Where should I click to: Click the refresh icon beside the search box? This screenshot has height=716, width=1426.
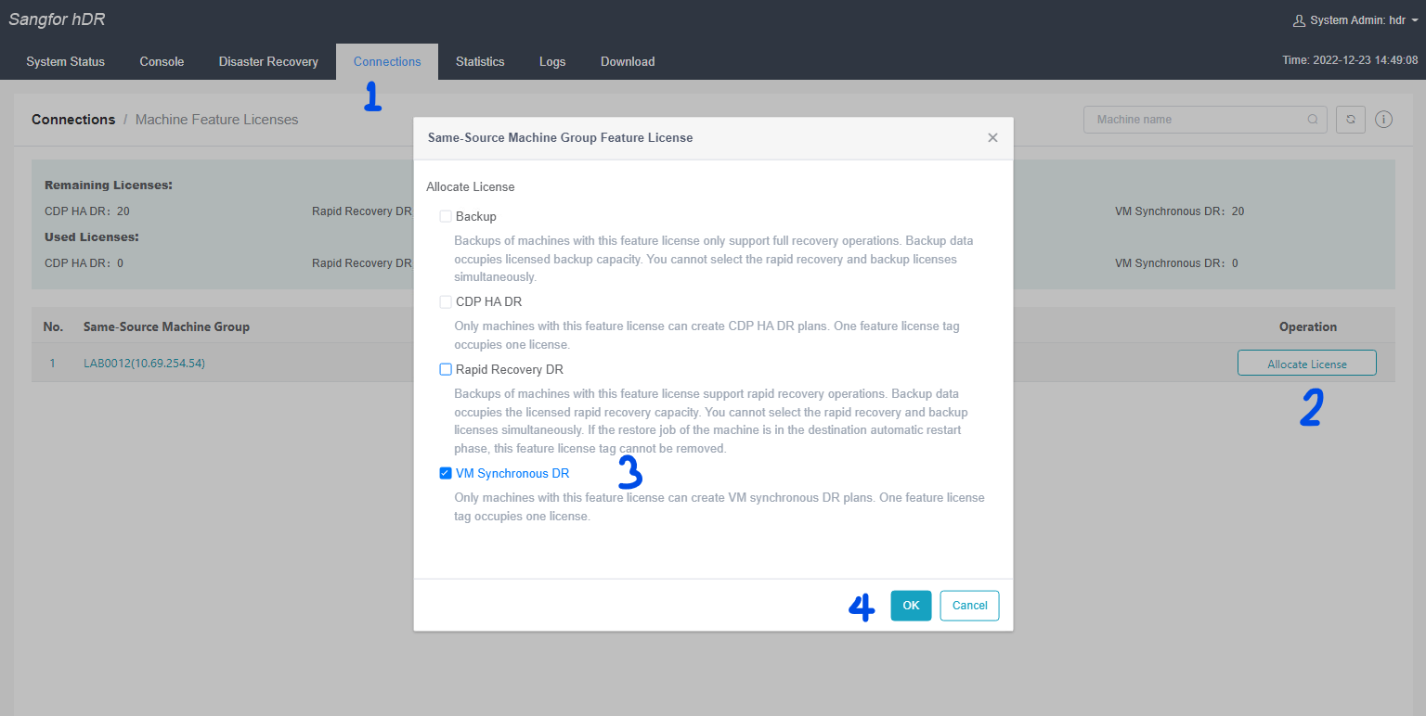pyautogui.click(x=1351, y=120)
